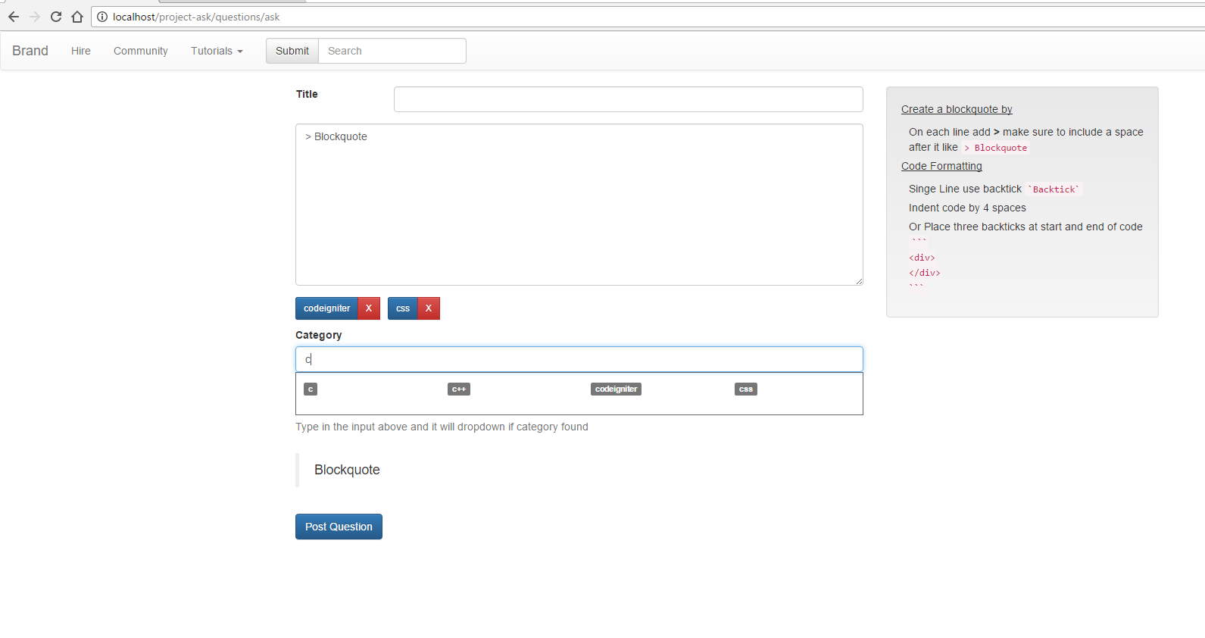Viewport: 1205px width, 638px height.
Task: Click the Brand logo link
Action: (30, 51)
